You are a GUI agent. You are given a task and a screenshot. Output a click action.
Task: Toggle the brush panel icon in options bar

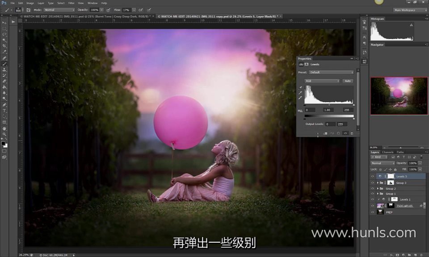click(29, 10)
